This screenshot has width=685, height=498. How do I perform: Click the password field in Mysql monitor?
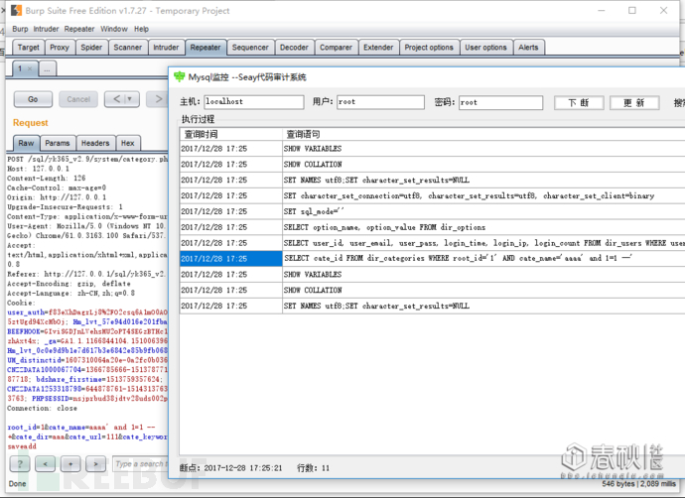[x=500, y=102]
